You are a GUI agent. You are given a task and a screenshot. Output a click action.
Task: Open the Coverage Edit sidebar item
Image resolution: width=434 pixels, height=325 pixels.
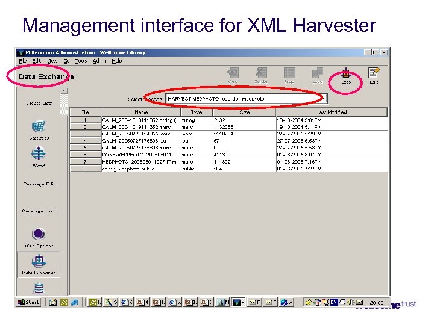tap(39, 184)
